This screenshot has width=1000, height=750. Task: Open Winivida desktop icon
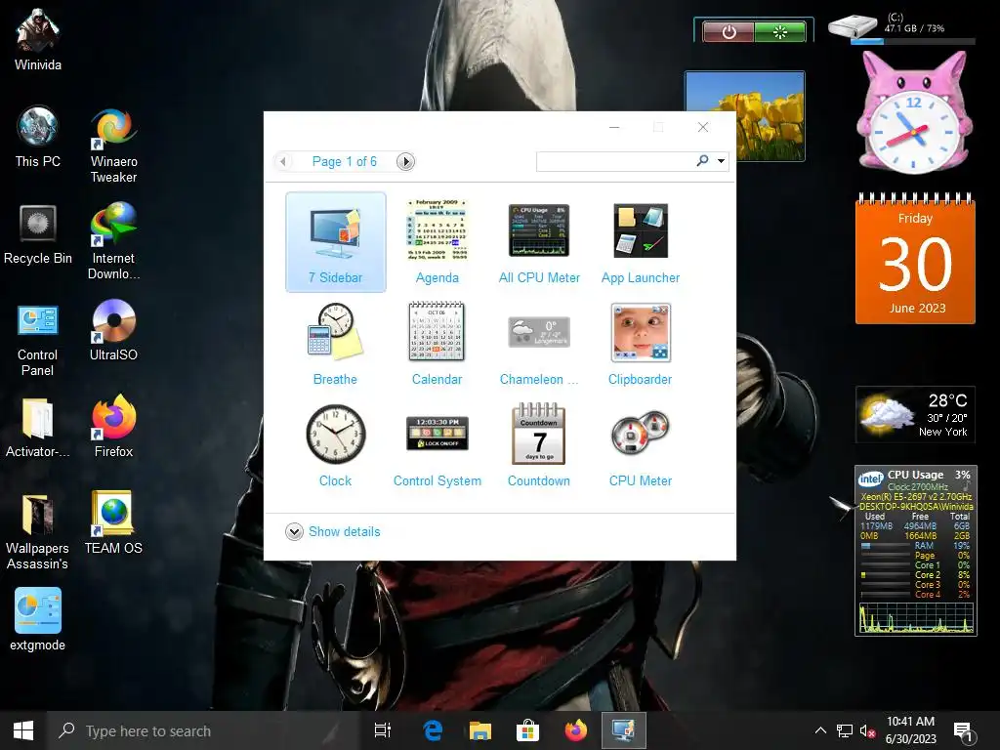click(x=38, y=39)
